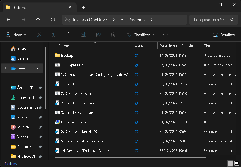Switch to large thumbnails view layout
The image size is (241, 167).
coord(237,163)
